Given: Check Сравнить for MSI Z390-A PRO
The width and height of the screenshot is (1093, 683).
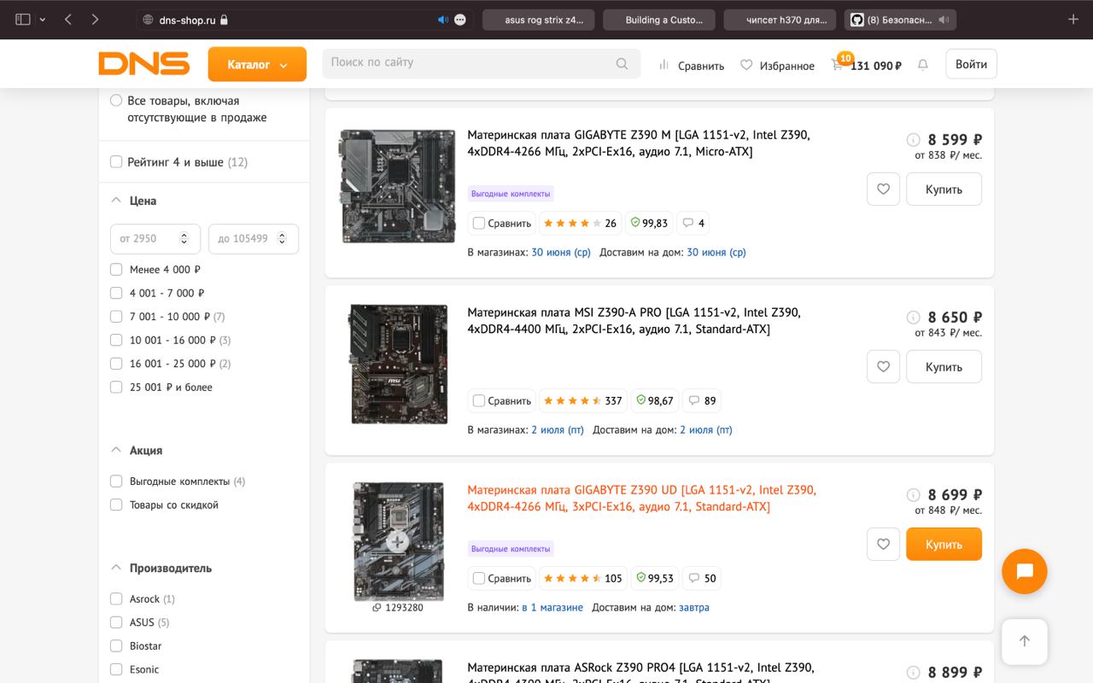Looking at the screenshot, I should click(479, 400).
